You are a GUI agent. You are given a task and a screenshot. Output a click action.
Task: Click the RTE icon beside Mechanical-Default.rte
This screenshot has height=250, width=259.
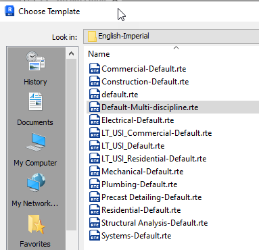(95, 172)
